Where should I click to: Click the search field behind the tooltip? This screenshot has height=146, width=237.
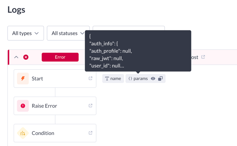point(129,28)
